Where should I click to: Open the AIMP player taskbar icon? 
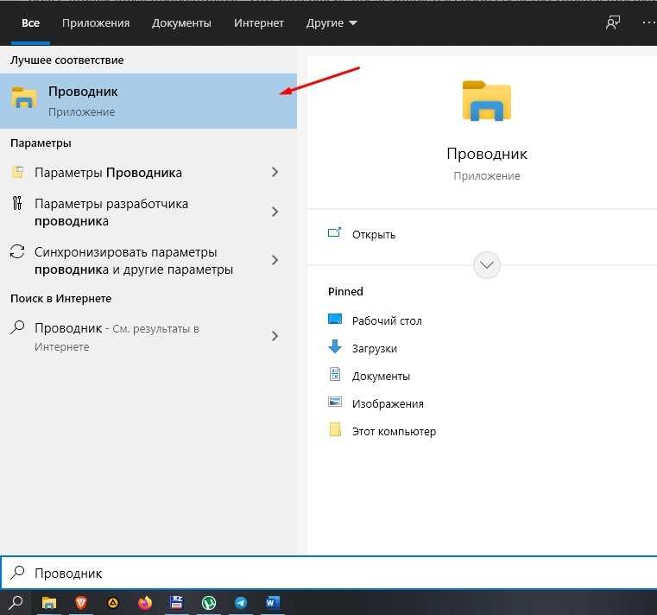tap(113, 603)
